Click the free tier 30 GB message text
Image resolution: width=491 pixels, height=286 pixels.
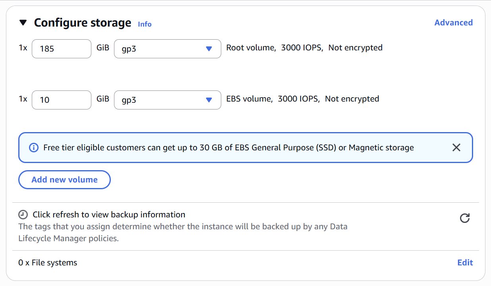coord(228,148)
